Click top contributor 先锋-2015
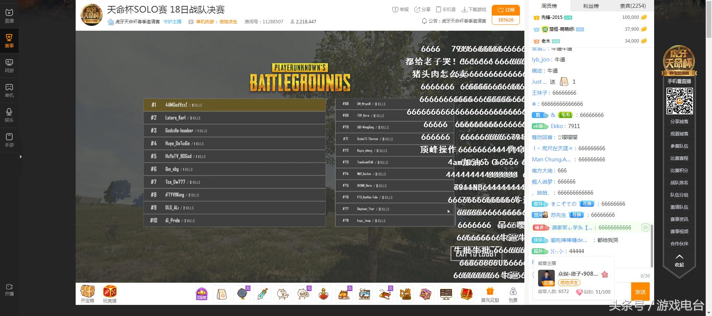The width and height of the screenshot is (712, 316). pos(552,17)
